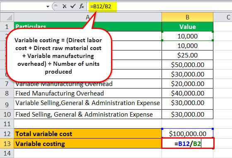Select row 13 header

(7, 144)
